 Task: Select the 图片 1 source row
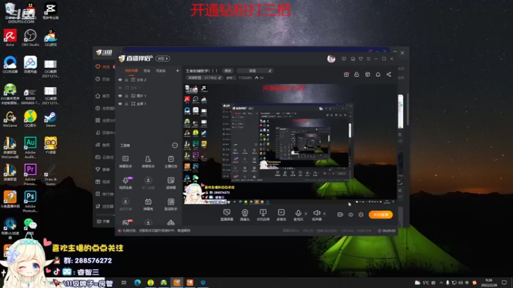coord(149,95)
